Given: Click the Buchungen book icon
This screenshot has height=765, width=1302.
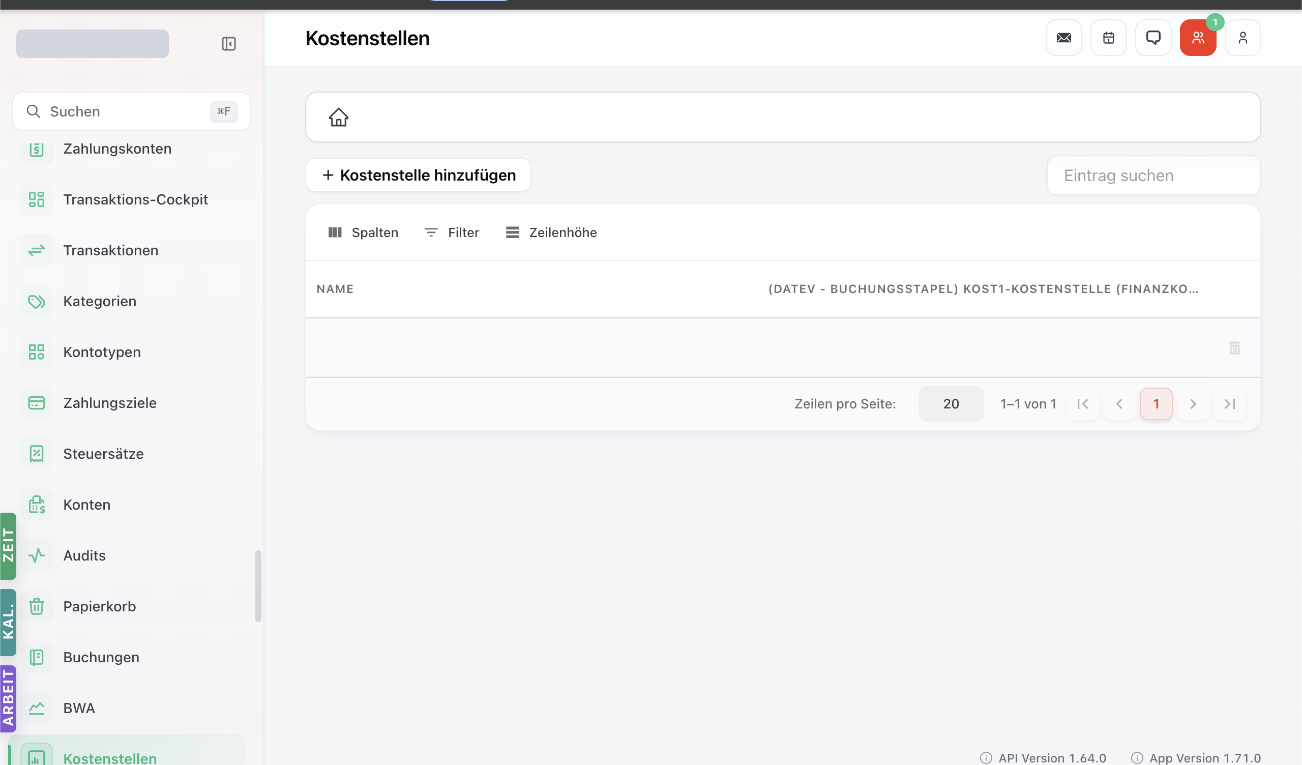Looking at the screenshot, I should click(x=36, y=657).
